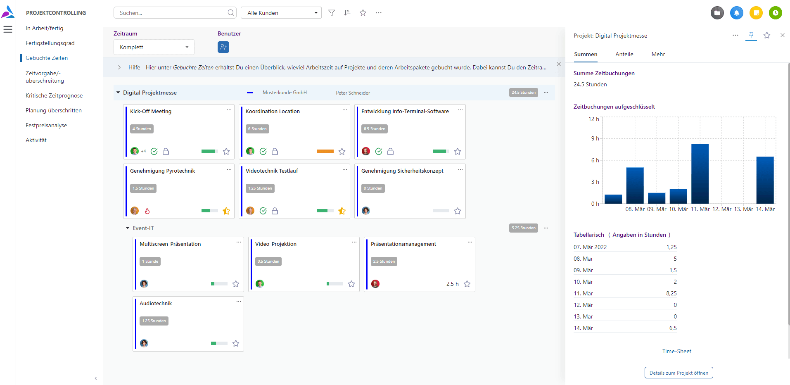Click the green clock time-tracking icon
This screenshot has height=385, width=790.
pyautogui.click(x=775, y=13)
